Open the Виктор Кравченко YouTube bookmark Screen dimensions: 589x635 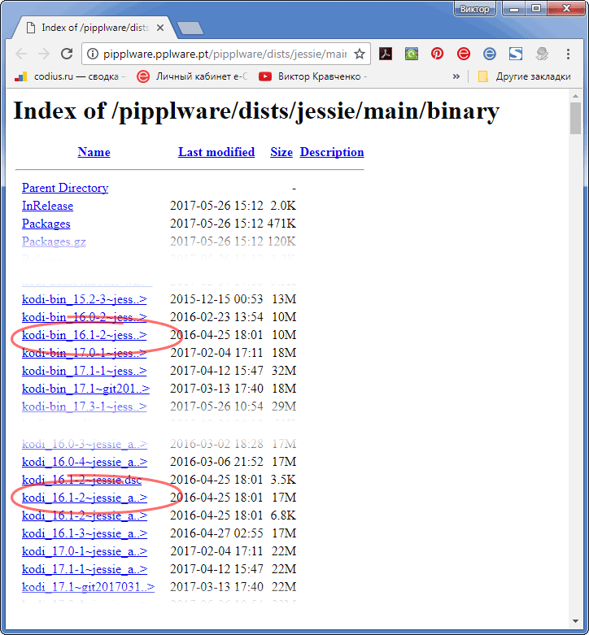(x=313, y=76)
